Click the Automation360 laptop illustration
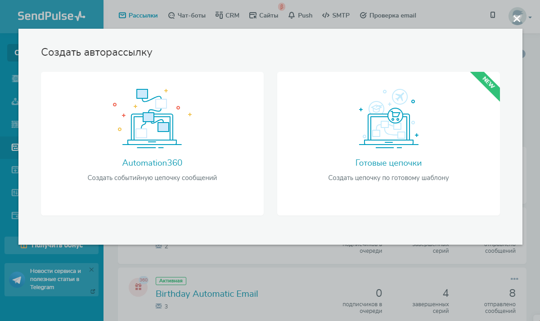Image resolution: width=540 pixels, height=321 pixels. (x=152, y=118)
